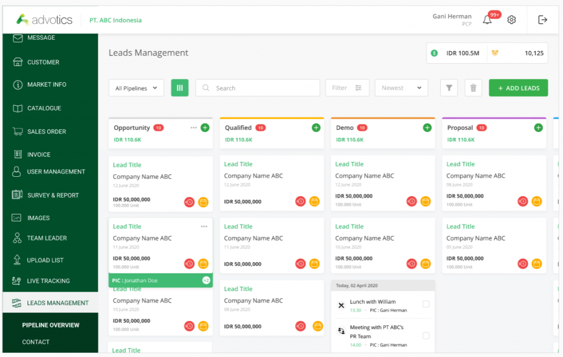Image resolution: width=563 pixels, height=357 pixels.
Task: Switch to kanban column view icon
Action: pos(180,88)
